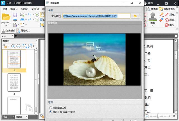179x121 pixels.
Task: Click the file name (文件名) input field
Action: click(96, 16)
